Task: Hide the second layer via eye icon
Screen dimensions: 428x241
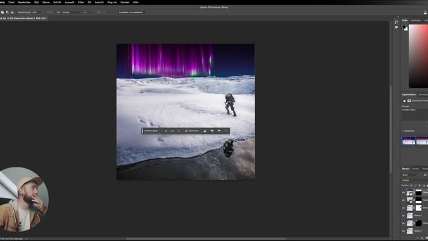Action: click(x=403, y=200)
